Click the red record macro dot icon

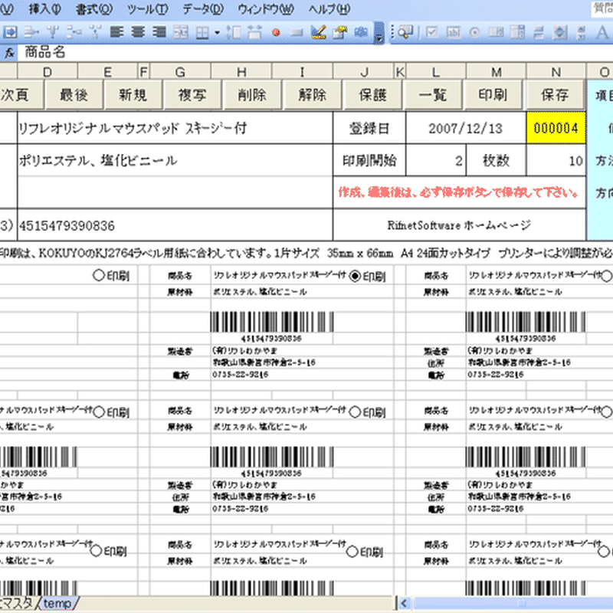point(277,32)
